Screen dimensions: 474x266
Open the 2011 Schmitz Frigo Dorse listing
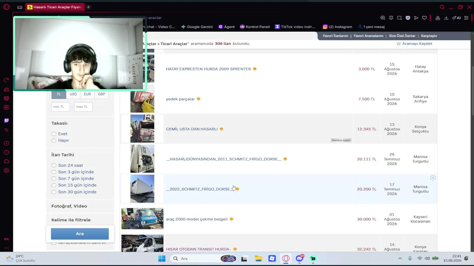click(x=224, y=159)
